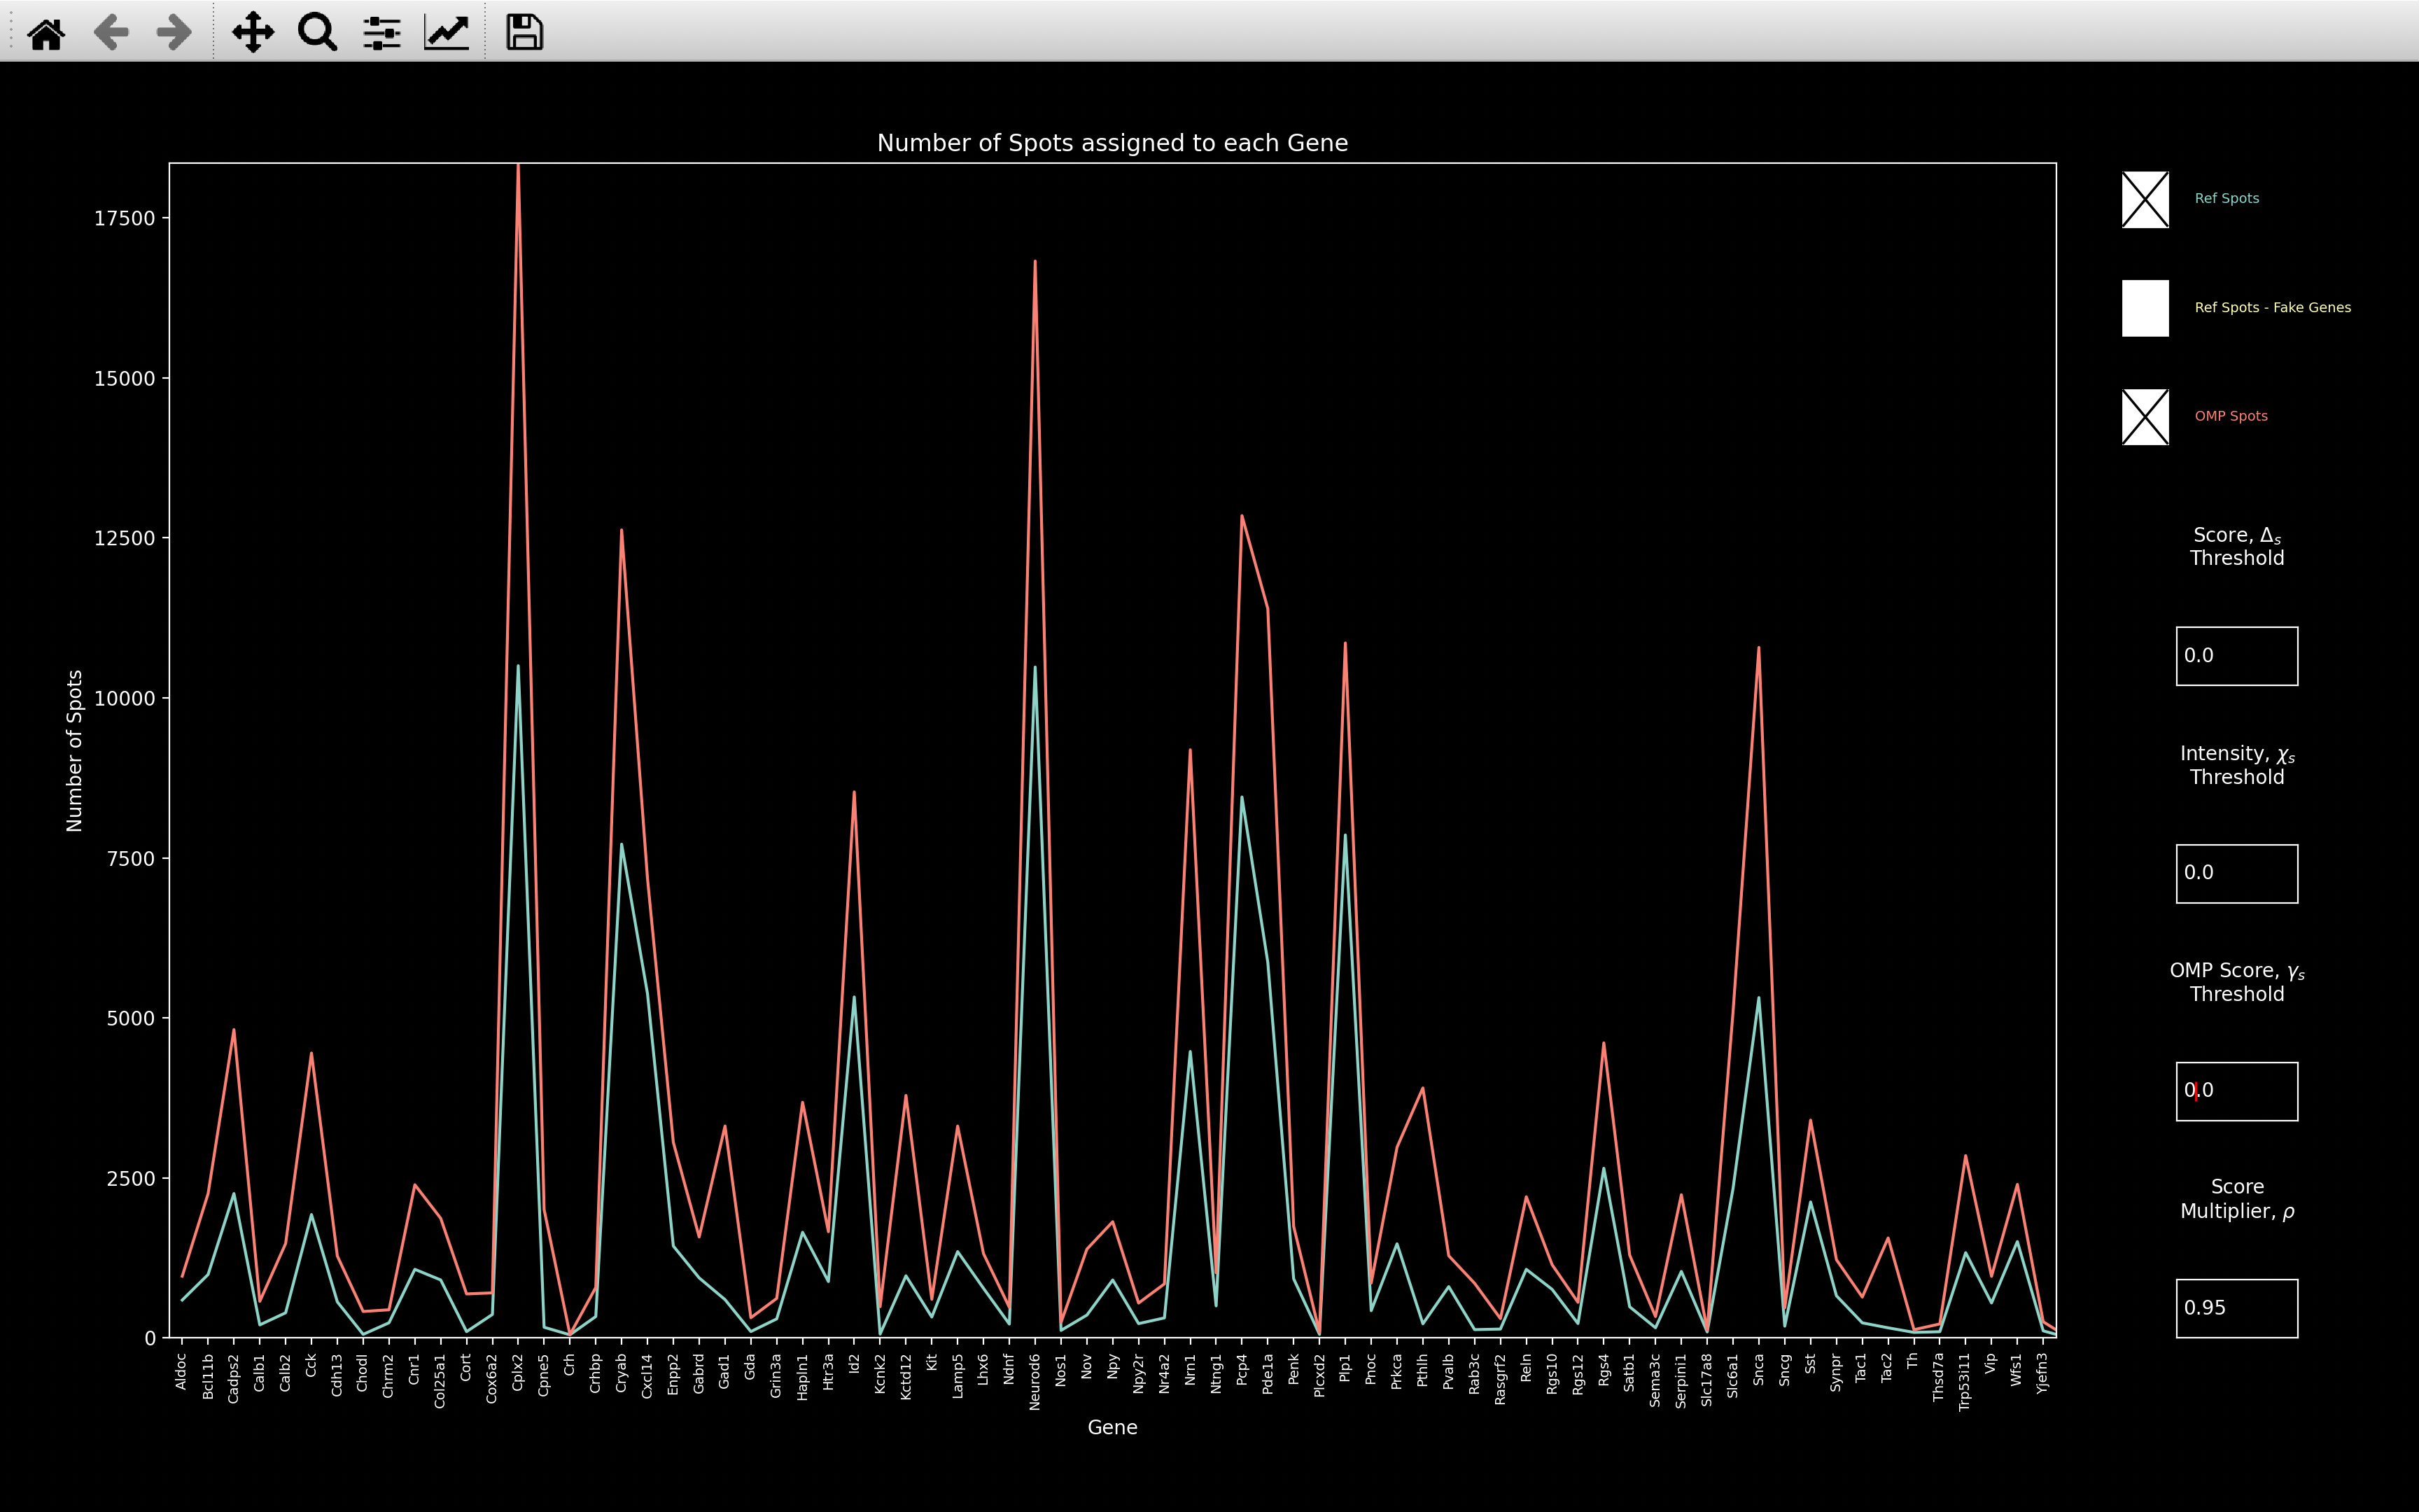Open Edit axis and curve parameters
Viewport: 2419px width, 1512px height.
click(x=446, y=33)
